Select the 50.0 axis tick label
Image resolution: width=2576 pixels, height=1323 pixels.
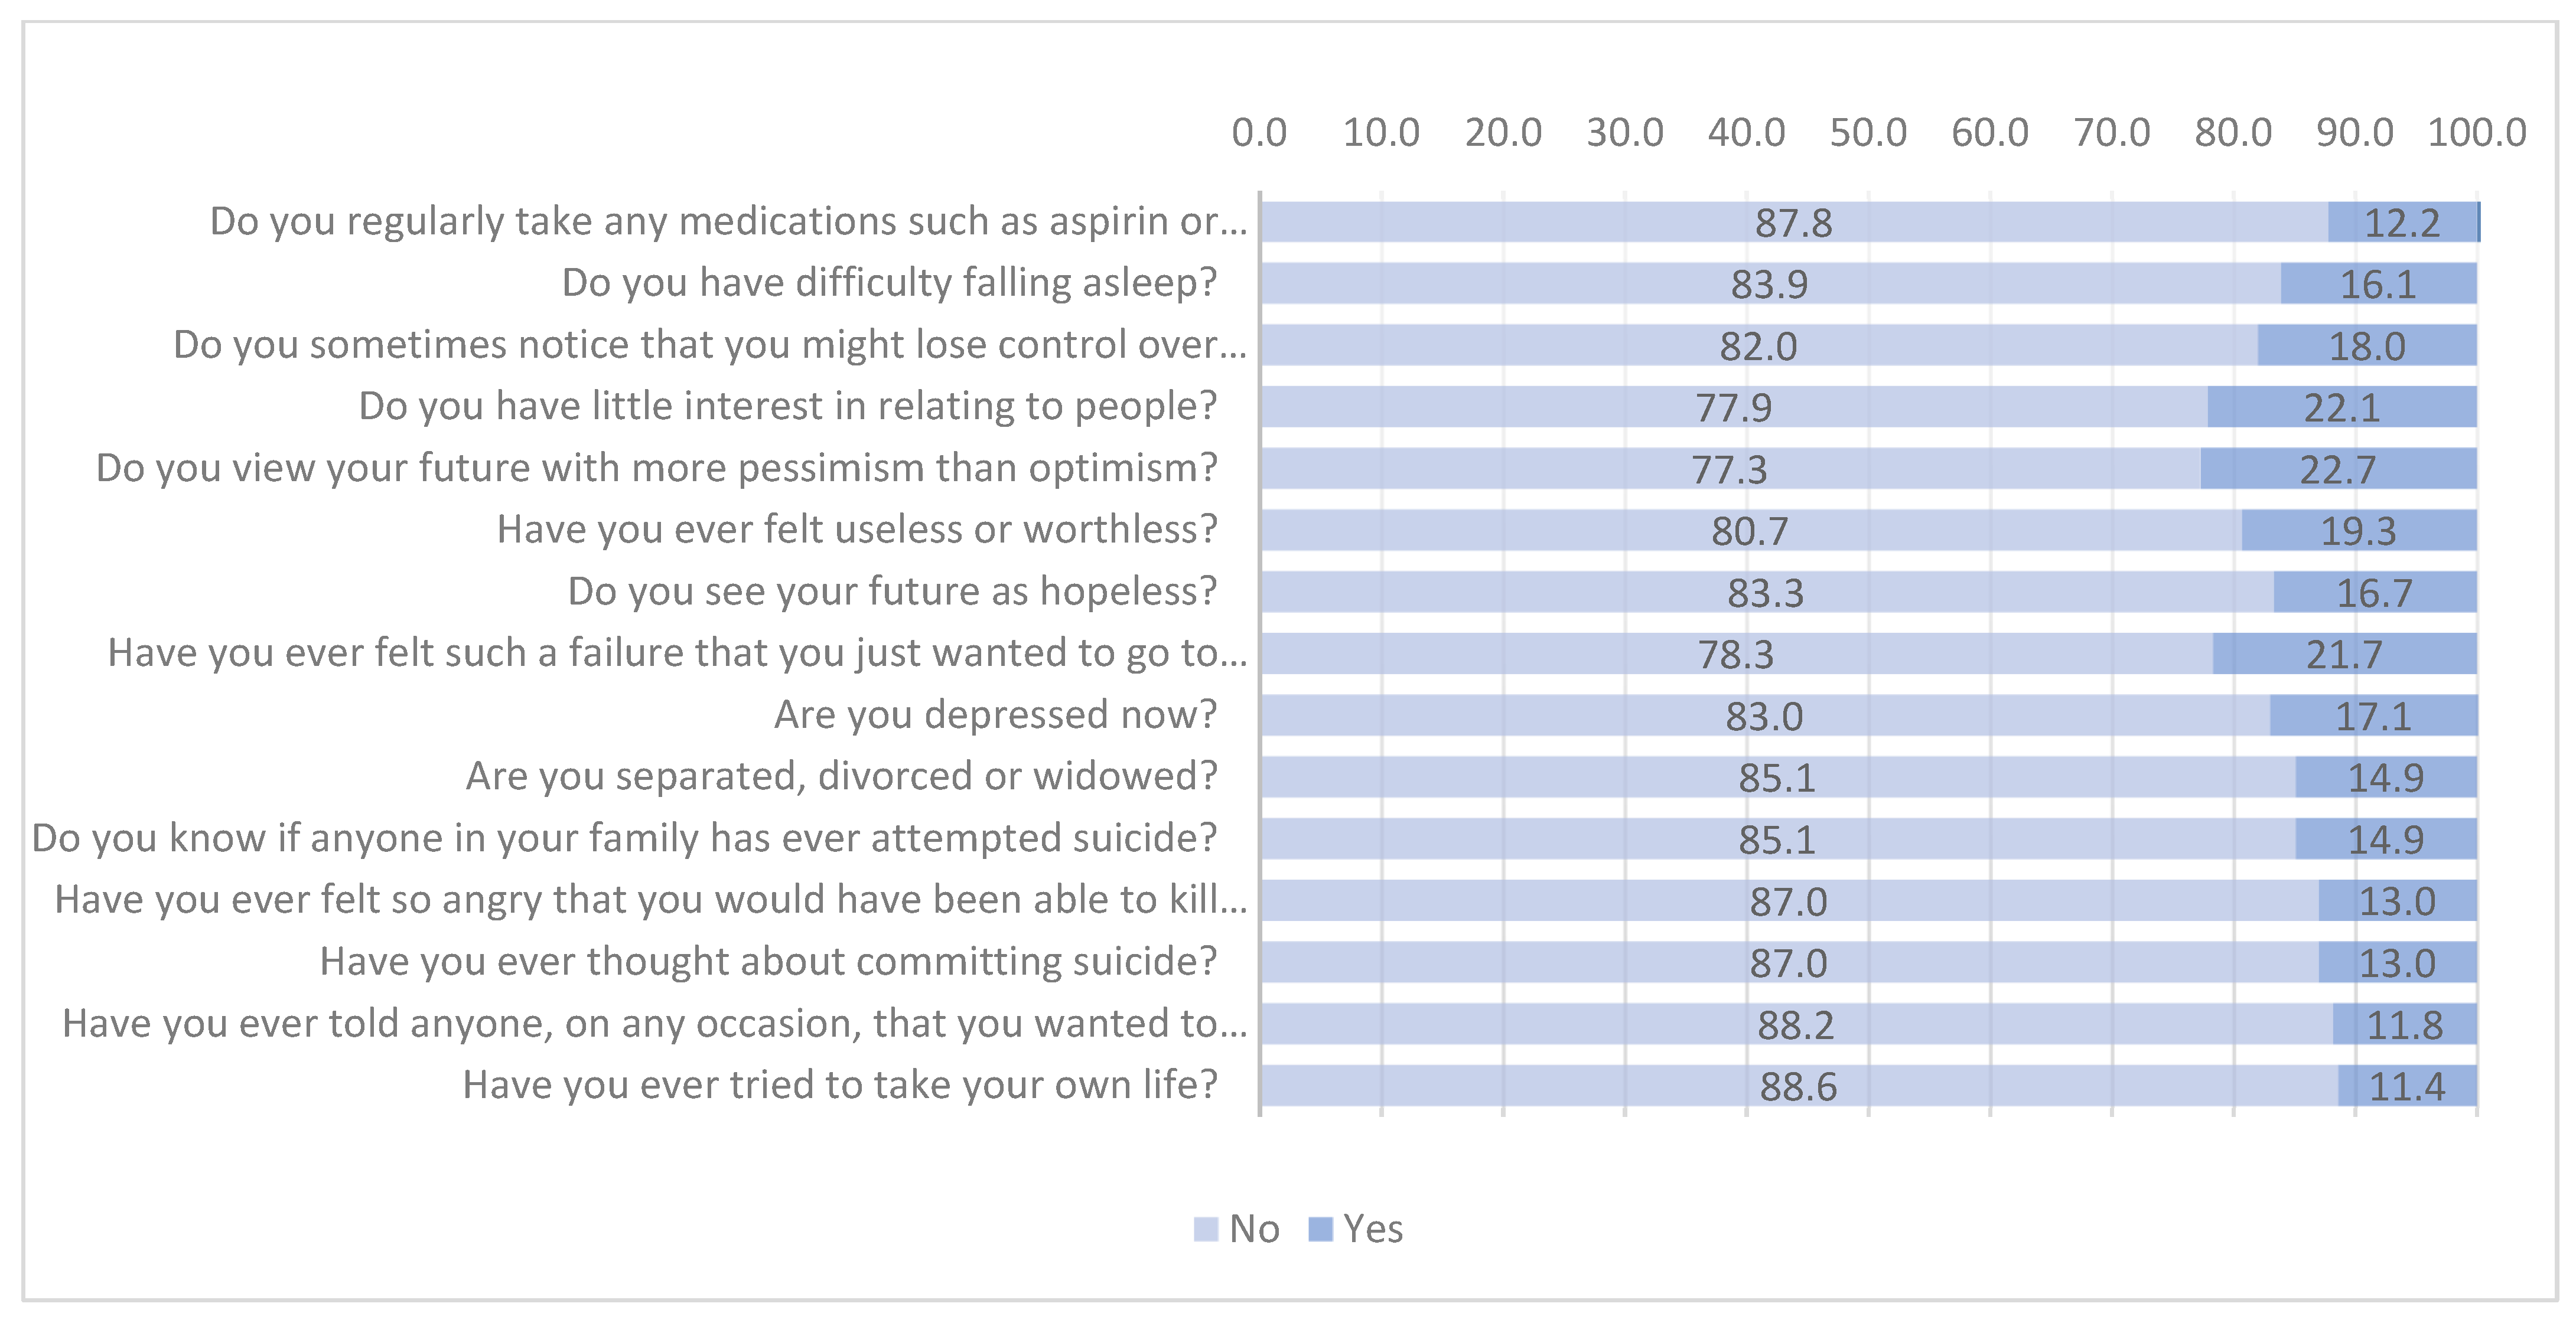[x=1868, y=133]
